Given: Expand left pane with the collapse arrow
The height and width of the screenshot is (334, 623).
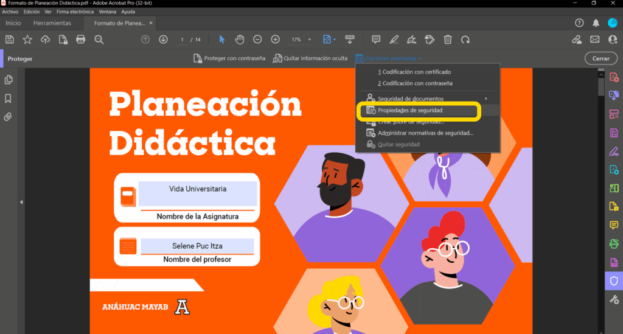Looking at the screenshot, I should click(x=21, y=202).
